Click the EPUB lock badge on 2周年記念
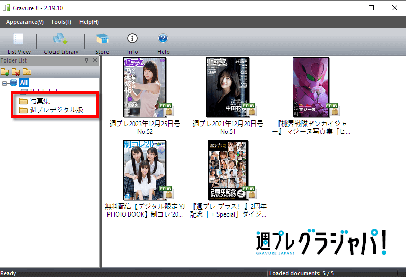Viewport: 406px width, 277px height. click(x=249, y=193)
